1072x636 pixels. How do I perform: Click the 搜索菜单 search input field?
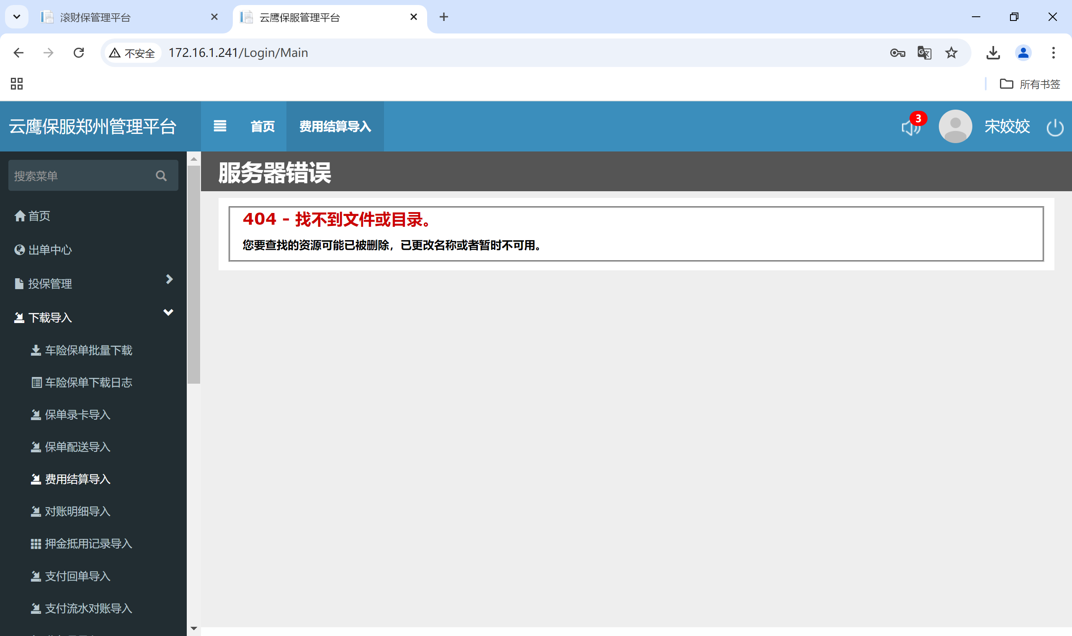82,176
